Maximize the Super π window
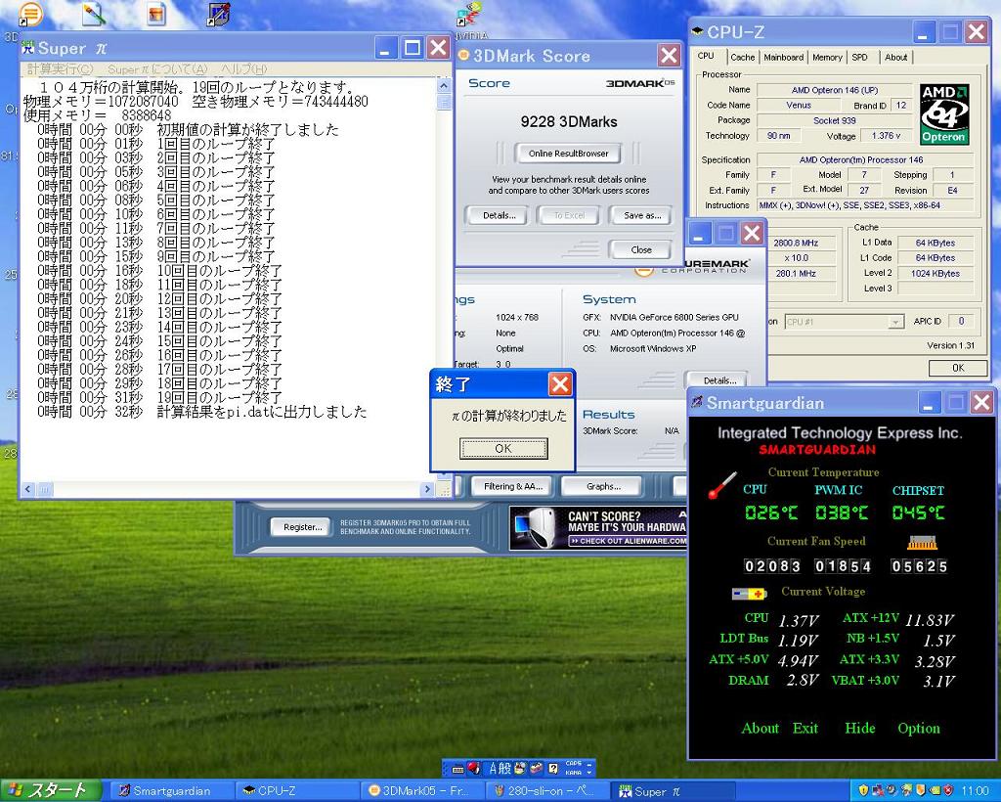The width and height of the screenshot is (1001, 802). click(x=413, y=48)
